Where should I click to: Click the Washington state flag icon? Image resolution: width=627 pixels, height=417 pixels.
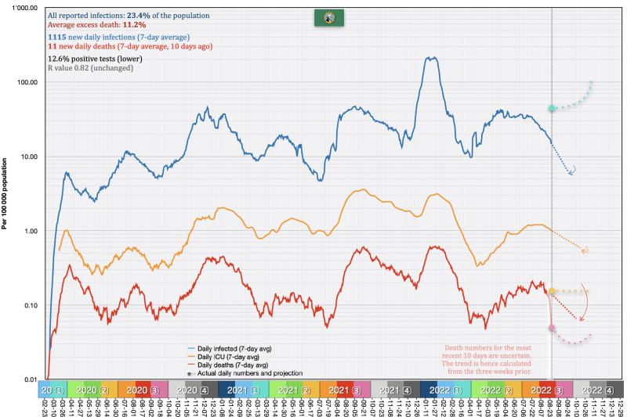pyautogui.click(x=324, y=17)
